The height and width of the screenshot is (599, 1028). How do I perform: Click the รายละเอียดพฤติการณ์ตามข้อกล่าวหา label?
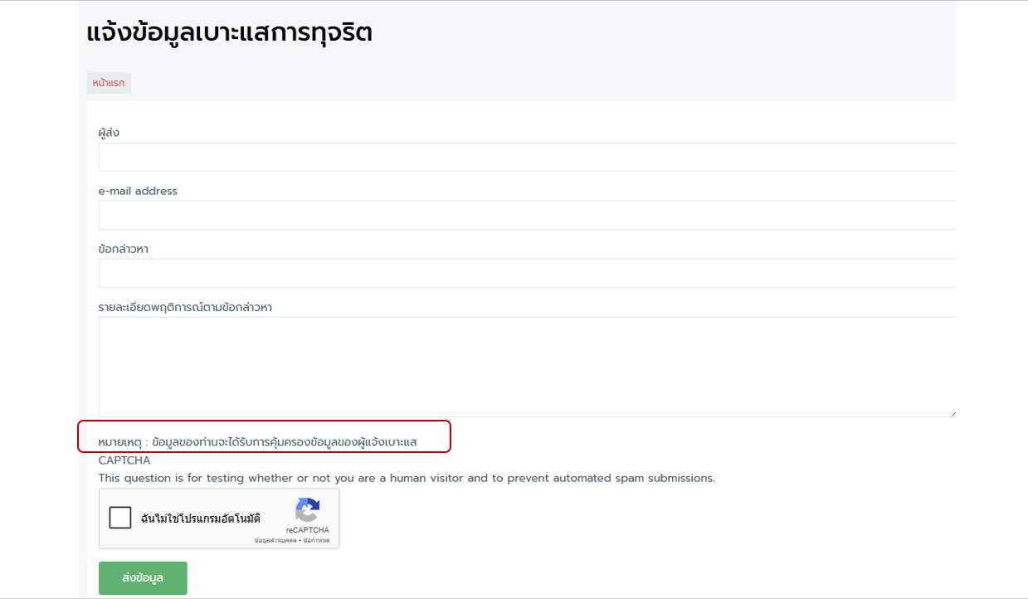(185, 307)
